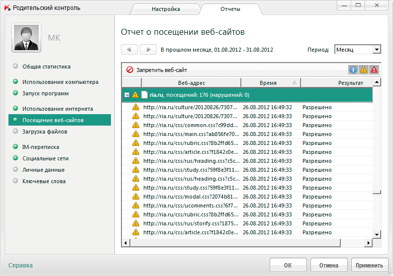Open IM-переписка section
393x276 pixels.
41,147
